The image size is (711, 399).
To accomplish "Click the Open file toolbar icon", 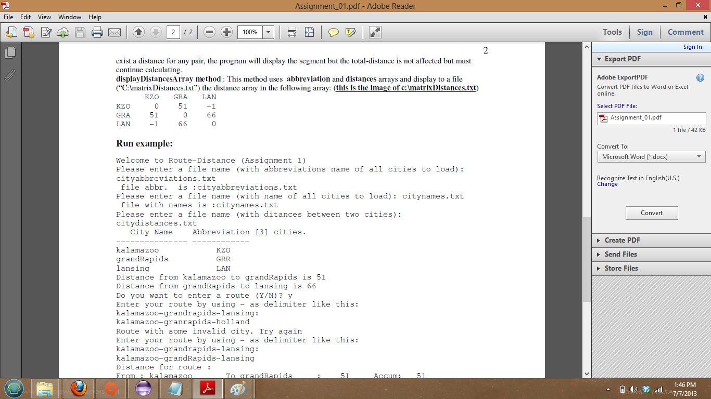I will tap(11, 32).
